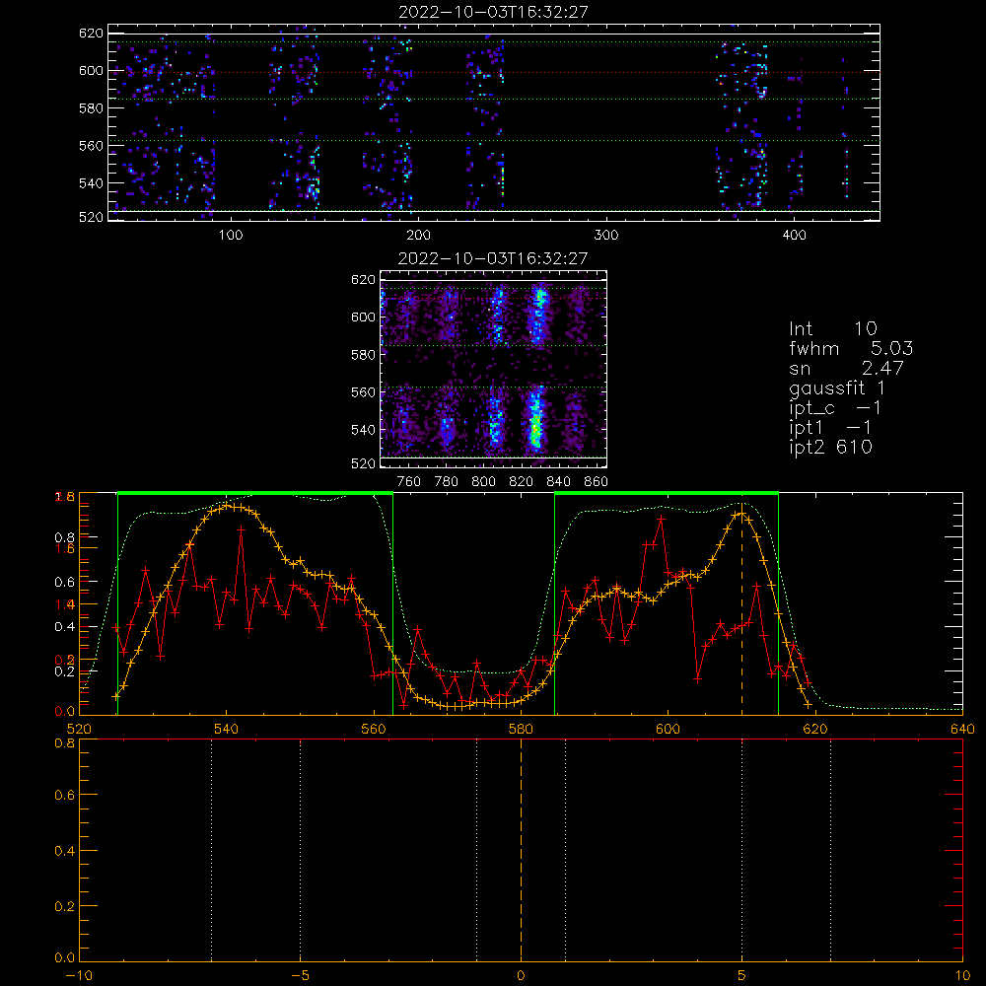Click orange dashed center line in bottom plot
This screenshot has width=986, height=986.
(521, 850)
